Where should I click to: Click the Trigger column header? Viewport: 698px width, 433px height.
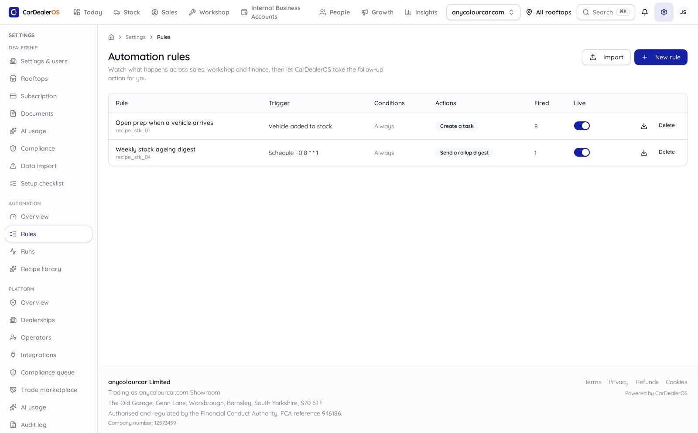tap(279, 103)
